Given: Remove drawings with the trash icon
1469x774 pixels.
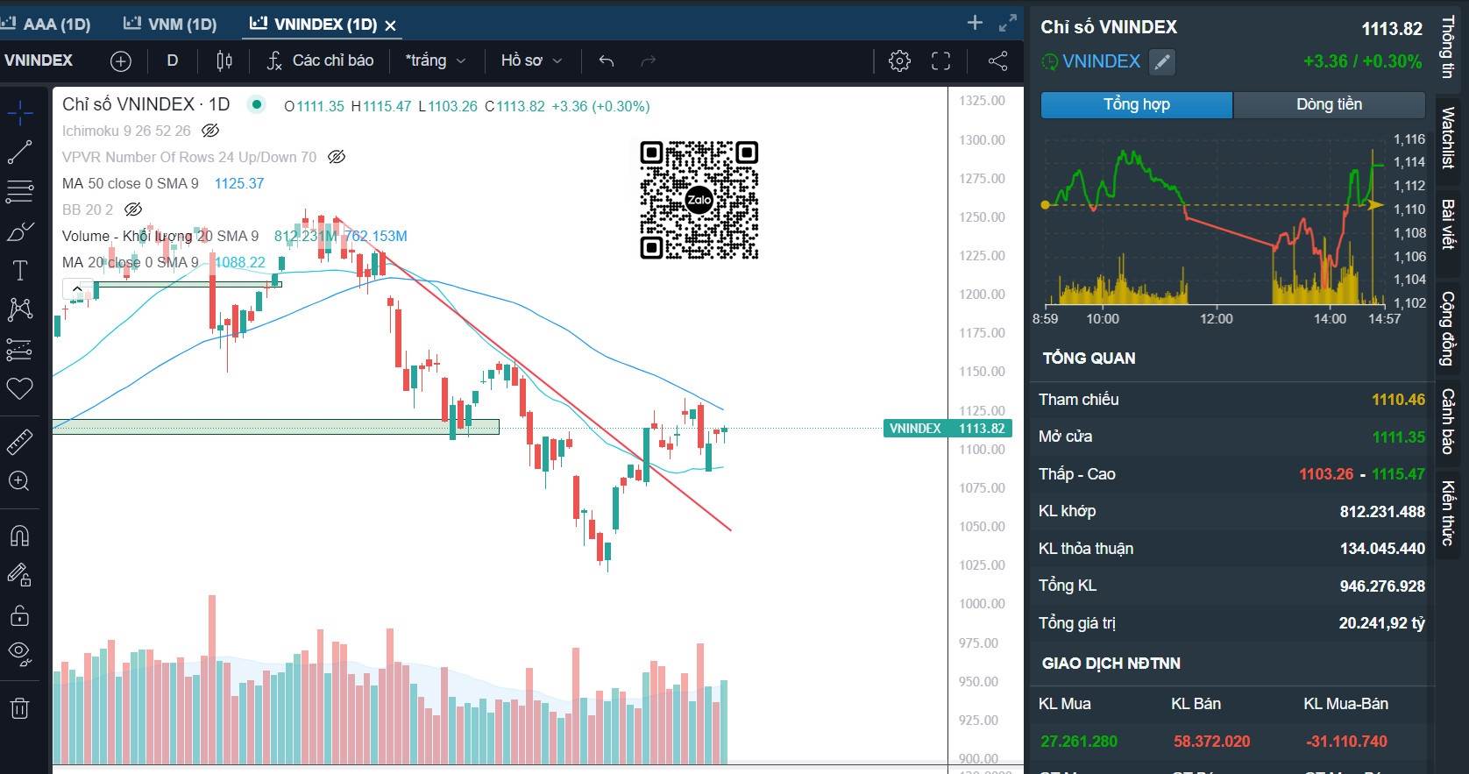Looking at the screenshot, I should tap(19, 708).
